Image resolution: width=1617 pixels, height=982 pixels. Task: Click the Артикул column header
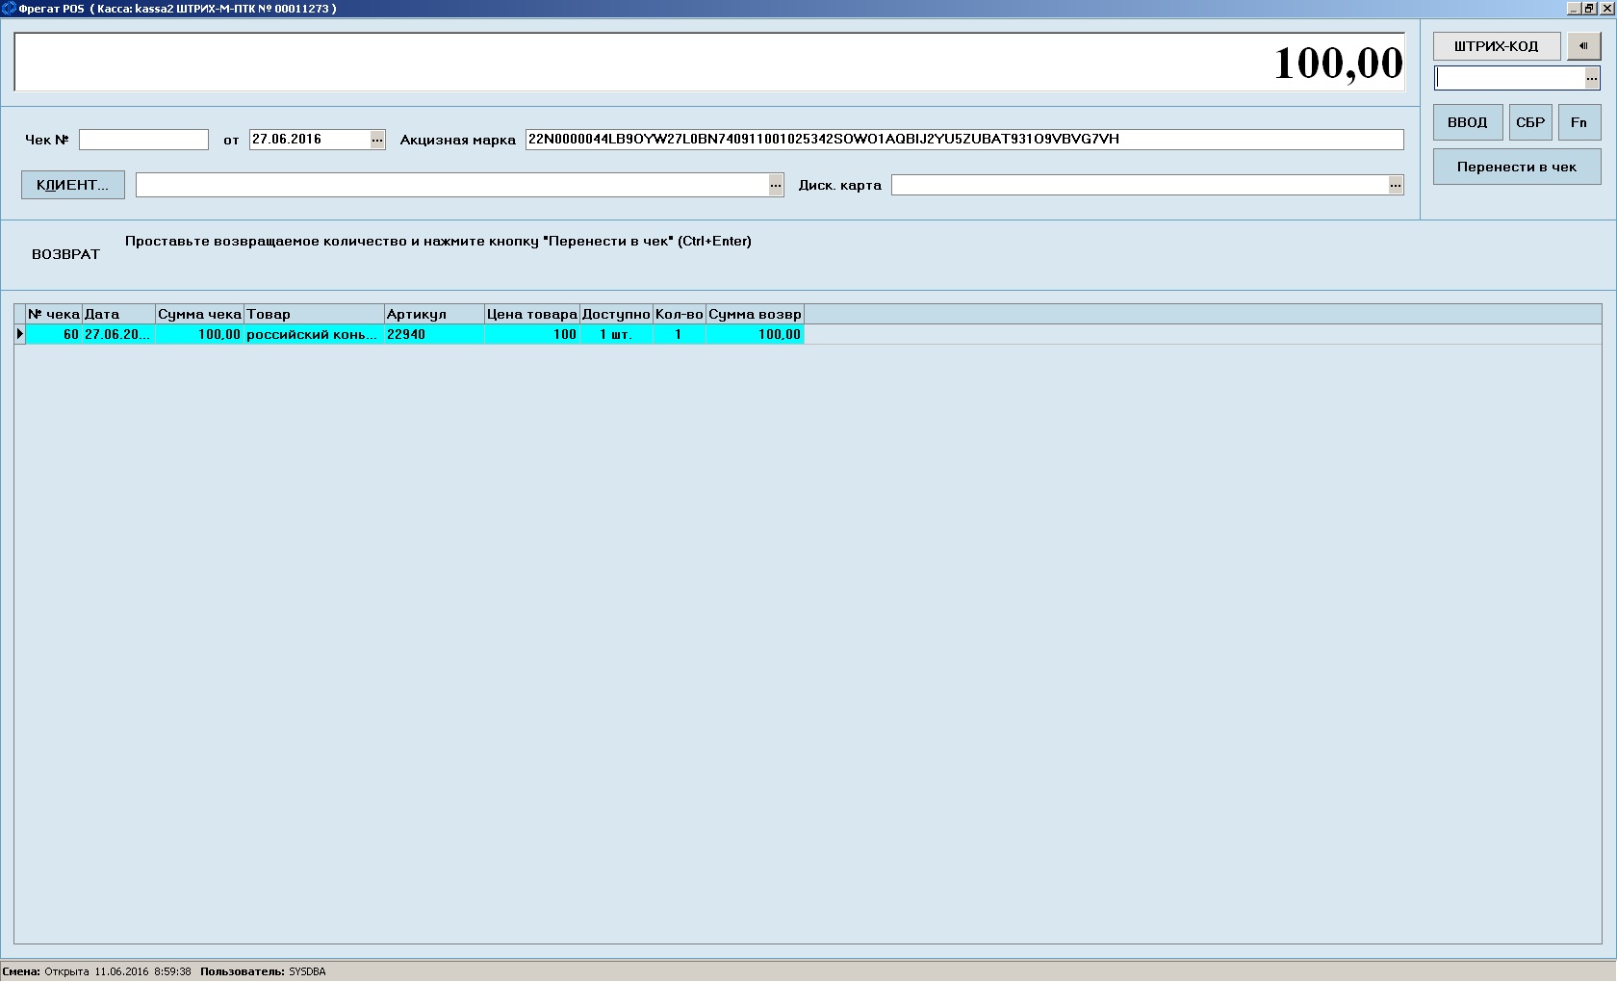point(434,314)
